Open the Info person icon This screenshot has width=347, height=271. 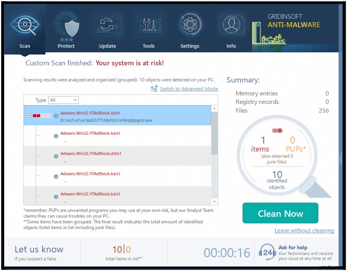click(231, 27)
